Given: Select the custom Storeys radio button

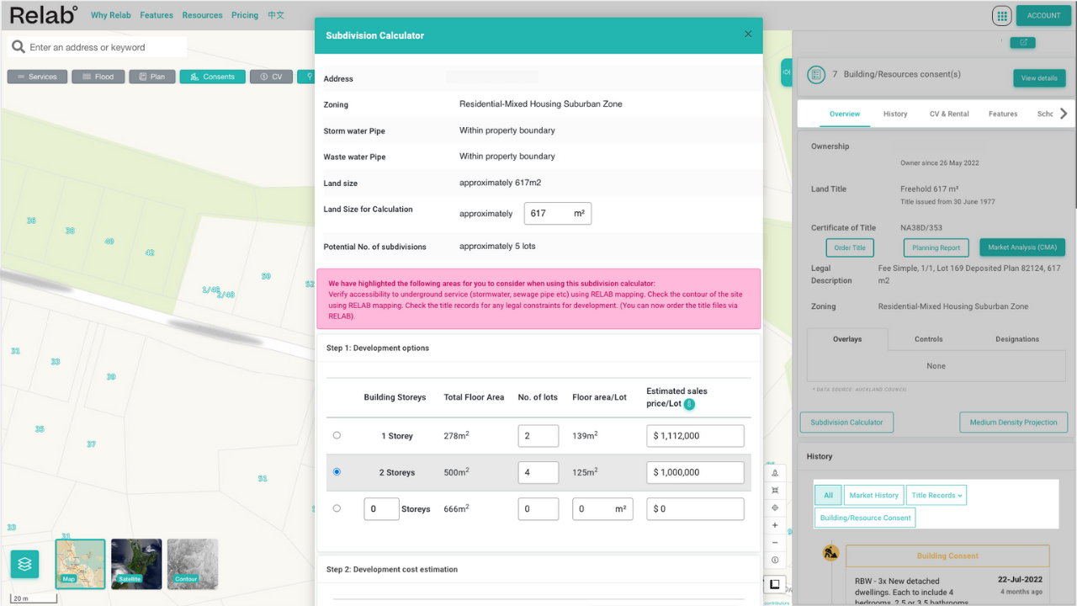Looking at the screenshot, I should pos(337,508).
